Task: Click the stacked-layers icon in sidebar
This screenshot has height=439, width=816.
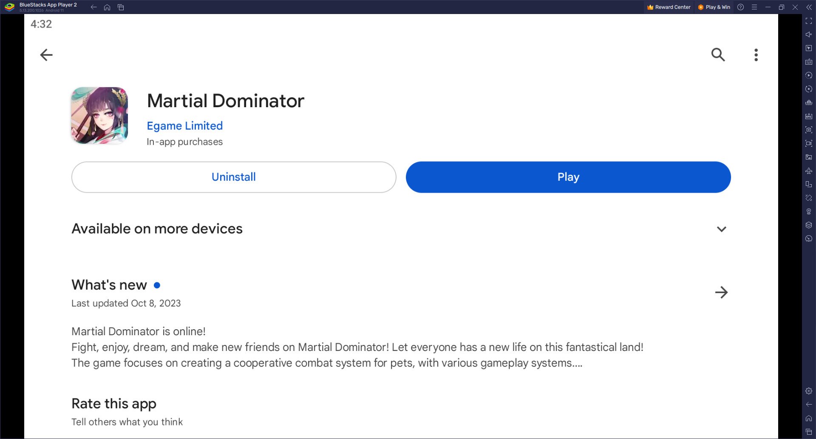Action: 809,225
